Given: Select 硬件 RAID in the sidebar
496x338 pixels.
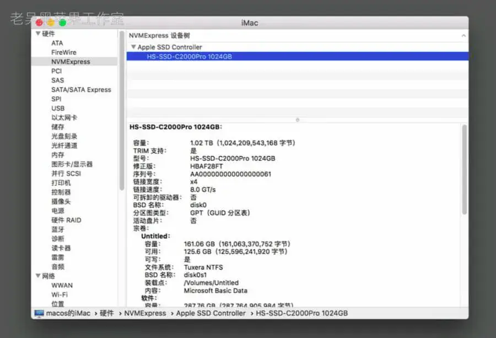Looking at the screenshot, I should [66, 220].
